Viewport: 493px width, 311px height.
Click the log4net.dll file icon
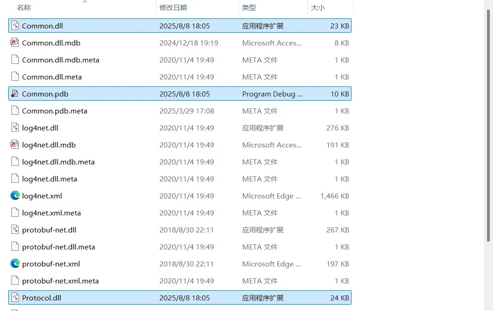(15, 128)
